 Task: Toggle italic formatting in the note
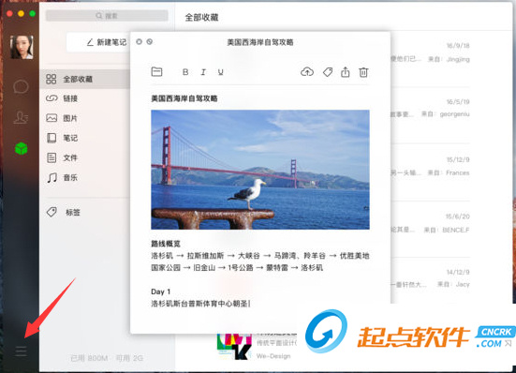(x=203, y=72)
